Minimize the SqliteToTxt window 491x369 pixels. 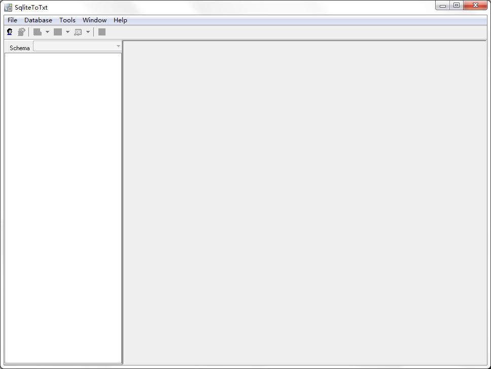[442, 6]
